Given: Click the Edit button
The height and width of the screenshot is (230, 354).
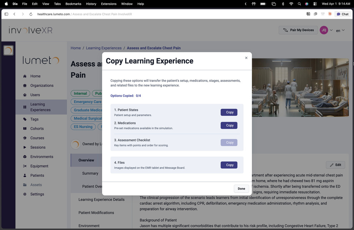Looking at the screenshot, I should pos(335,165).
